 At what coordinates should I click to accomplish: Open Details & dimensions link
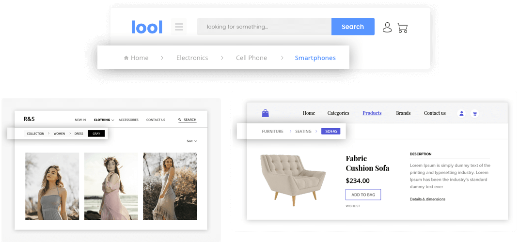pyautogui.click(x=427, y=199)
